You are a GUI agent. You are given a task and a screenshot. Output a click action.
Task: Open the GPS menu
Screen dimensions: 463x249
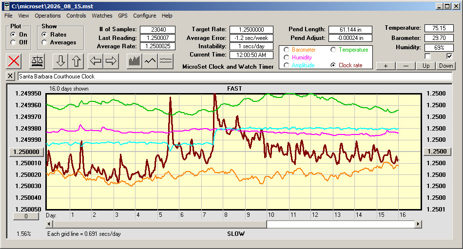coord(122,16)
